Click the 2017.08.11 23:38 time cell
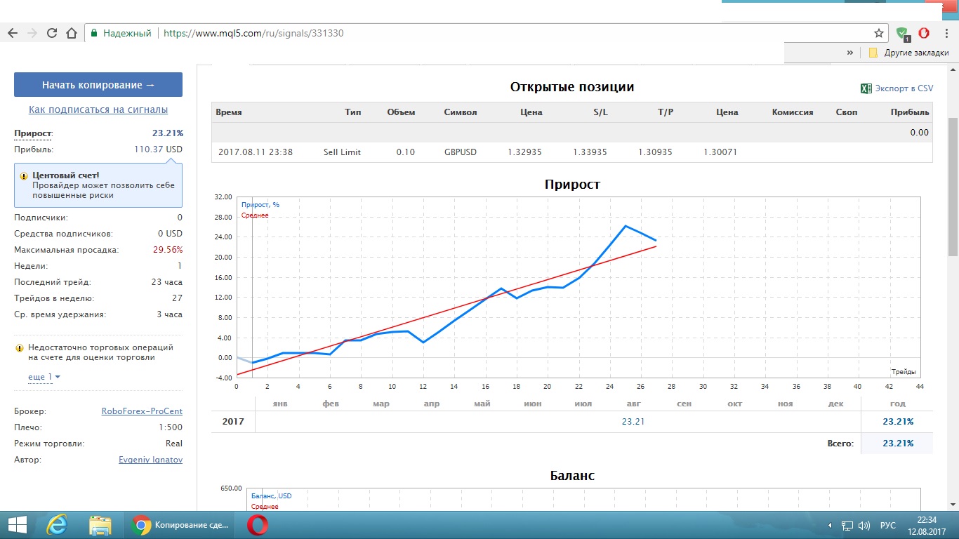959x539 pixels. [255, 152]
